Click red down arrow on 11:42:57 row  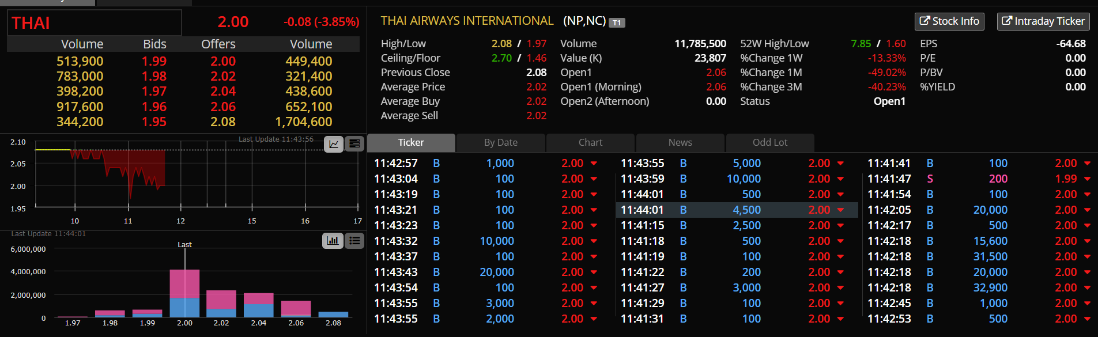point(594,164)
